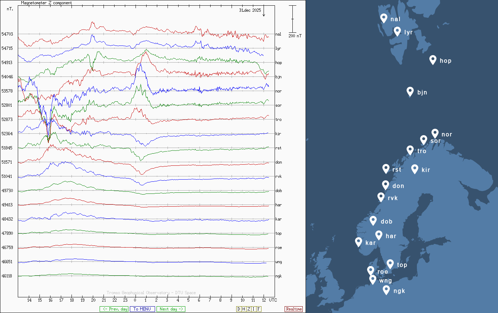
Task: Select the kar station marker
Action: point(359,242)
